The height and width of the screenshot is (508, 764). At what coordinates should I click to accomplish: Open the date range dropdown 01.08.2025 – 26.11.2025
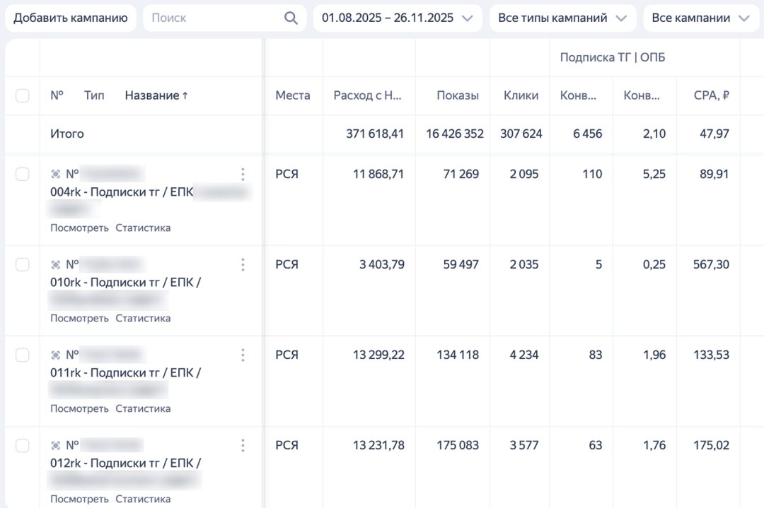(x=398, y=18)
